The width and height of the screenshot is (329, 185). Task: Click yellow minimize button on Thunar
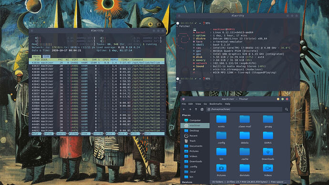pos(278,99)
